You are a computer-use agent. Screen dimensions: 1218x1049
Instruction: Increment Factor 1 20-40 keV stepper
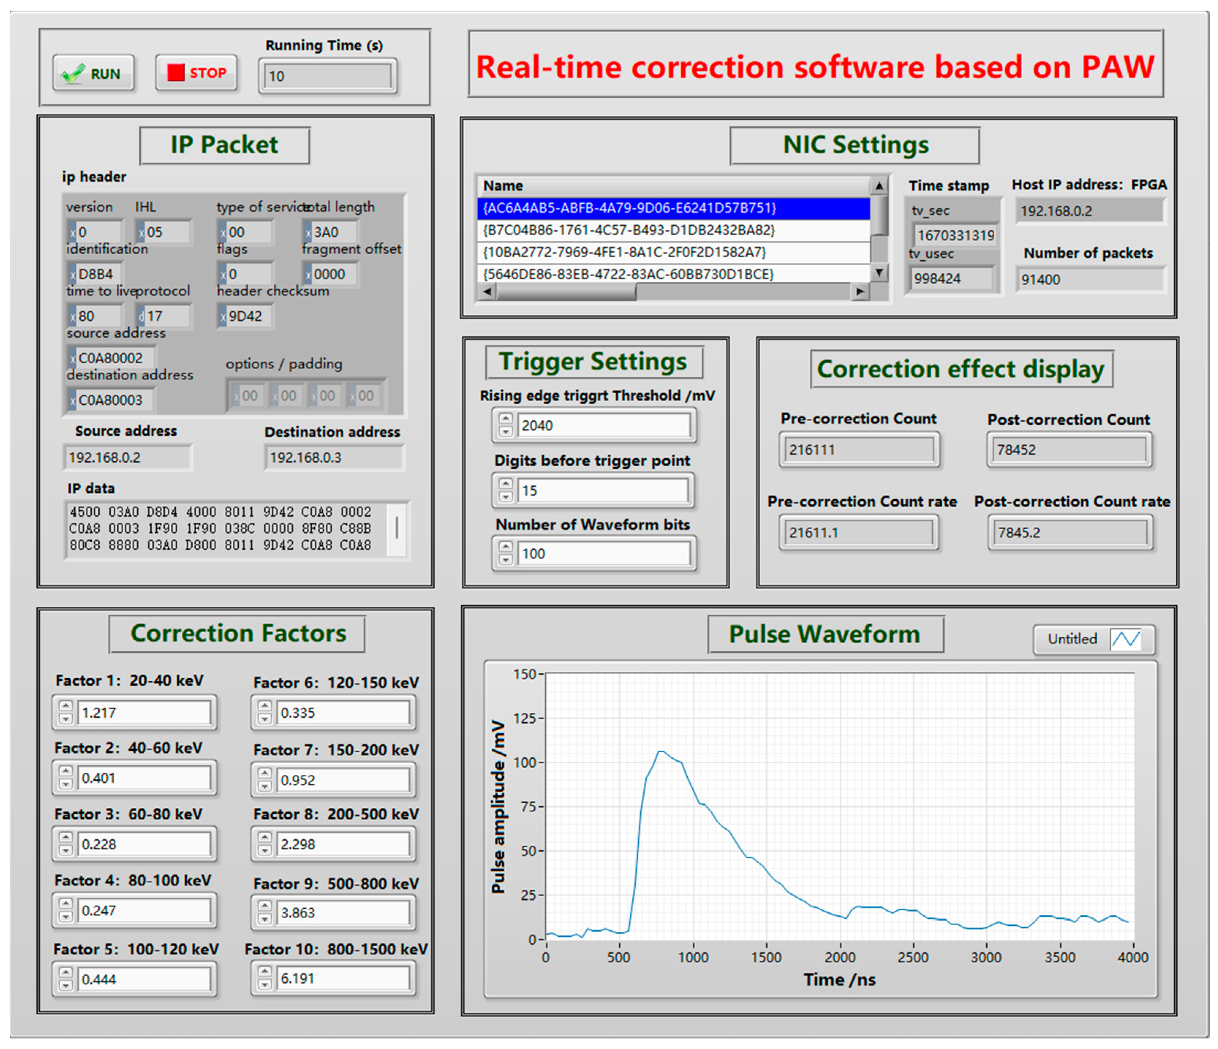pos(66,706)
